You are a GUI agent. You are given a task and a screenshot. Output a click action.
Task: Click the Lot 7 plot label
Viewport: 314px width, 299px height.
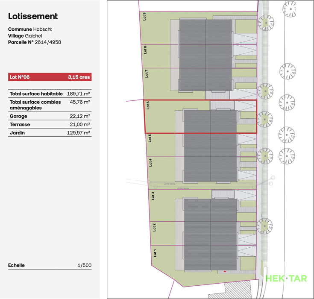(x=147, y=73)
